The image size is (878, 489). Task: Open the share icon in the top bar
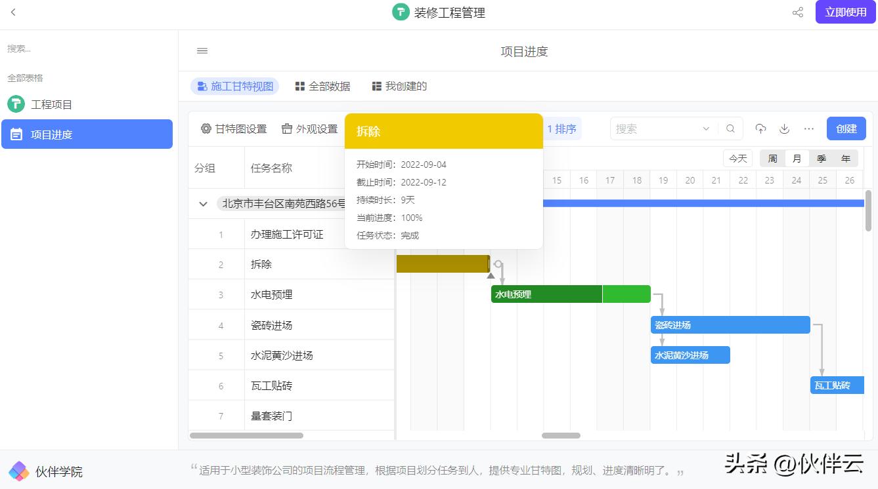(797, 12)
